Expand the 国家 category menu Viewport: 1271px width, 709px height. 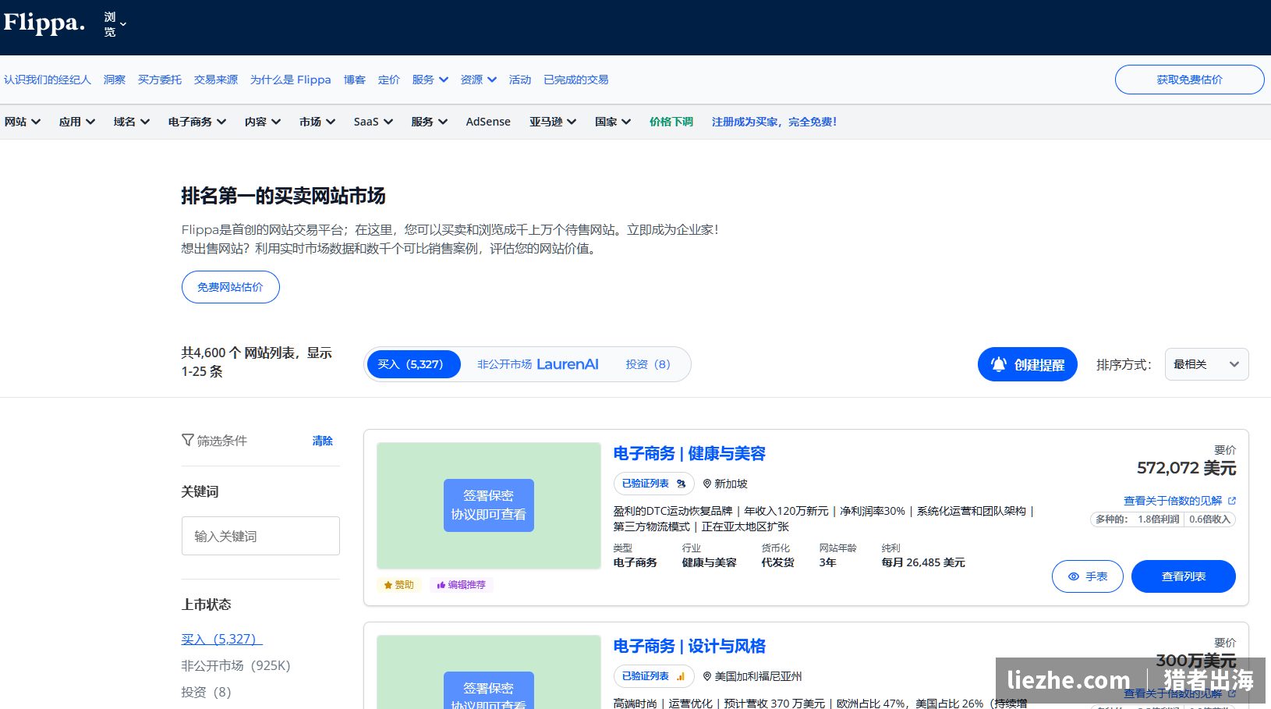(x=613, y=122)
